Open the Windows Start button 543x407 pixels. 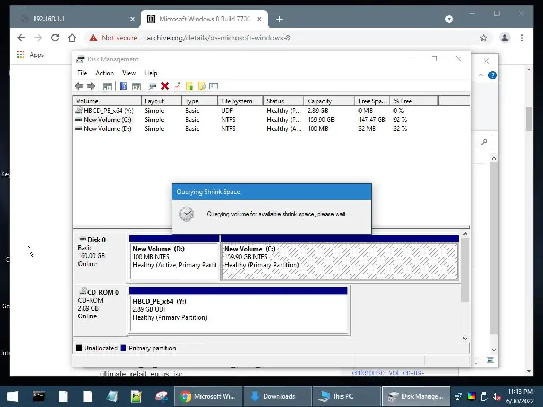13,396
